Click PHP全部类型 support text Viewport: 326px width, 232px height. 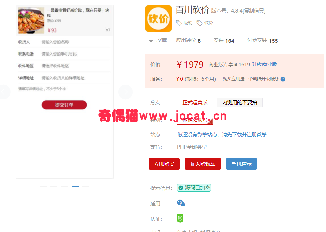click(x=192, y=147)
